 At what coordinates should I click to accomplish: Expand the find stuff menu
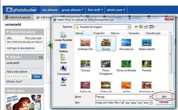[95, 10]
